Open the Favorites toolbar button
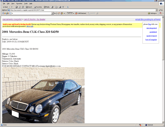Screen dimensions: 165x128 pyautogui.click(x=38, y=7)
